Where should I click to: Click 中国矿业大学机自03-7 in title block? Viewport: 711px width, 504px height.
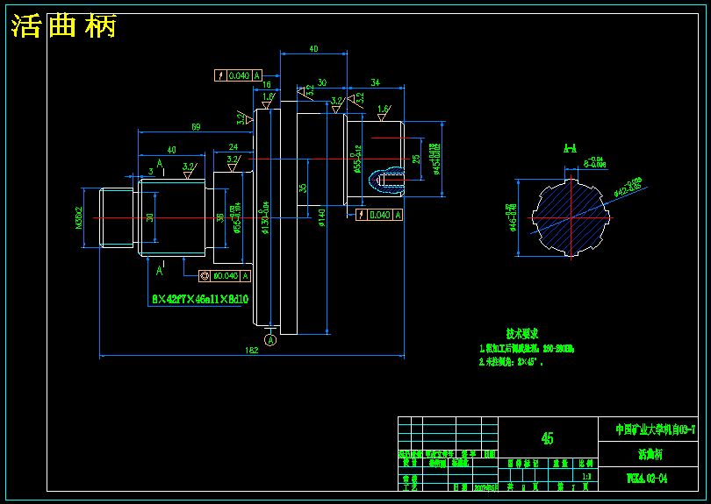tap(655, 429)
